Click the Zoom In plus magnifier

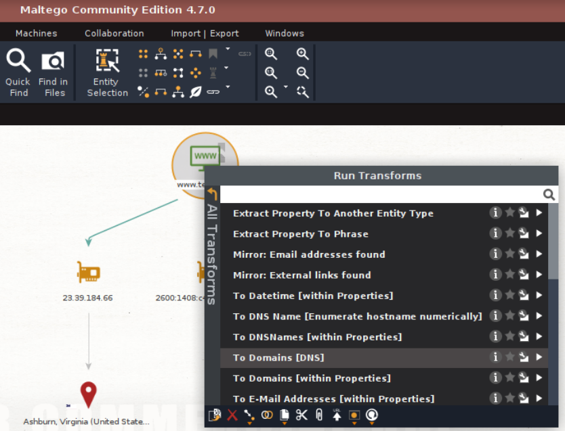pyautogui.click(x=302, y=54)
